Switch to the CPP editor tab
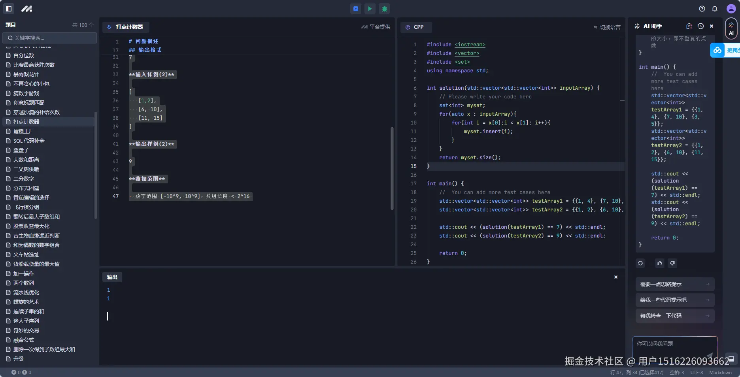740x377 pixels. point(415,27)
